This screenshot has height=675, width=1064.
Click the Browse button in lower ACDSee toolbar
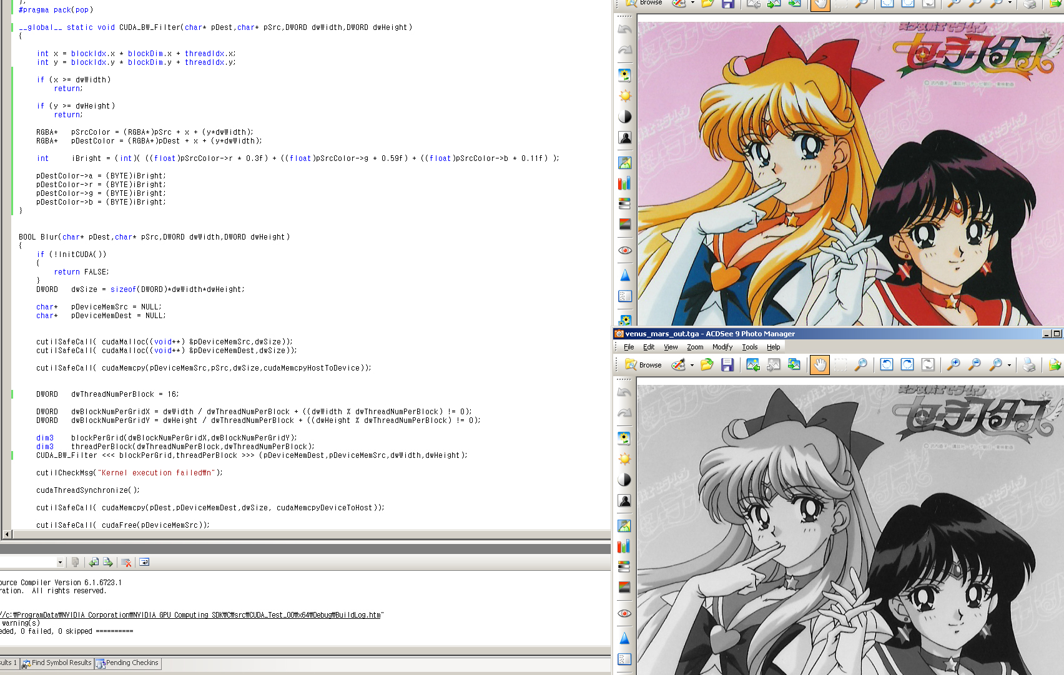tap(643, 365)
